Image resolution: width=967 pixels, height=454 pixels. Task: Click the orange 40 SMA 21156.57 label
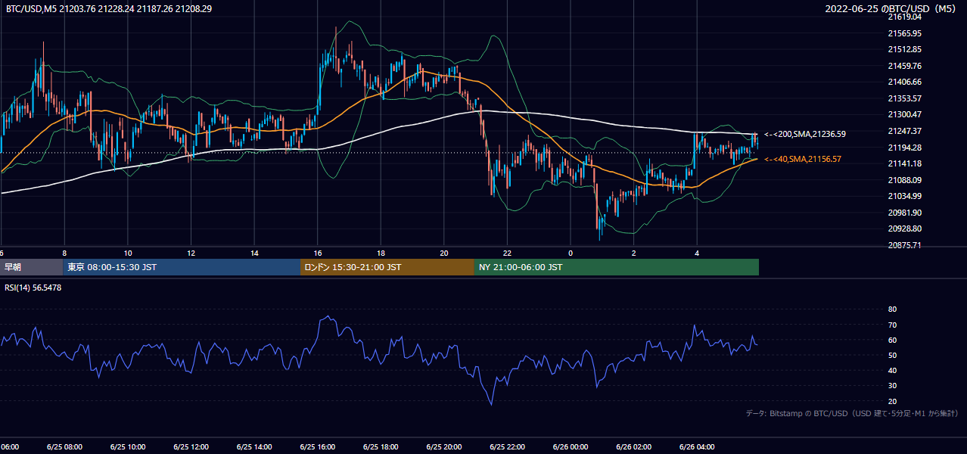tap(803, 159)
